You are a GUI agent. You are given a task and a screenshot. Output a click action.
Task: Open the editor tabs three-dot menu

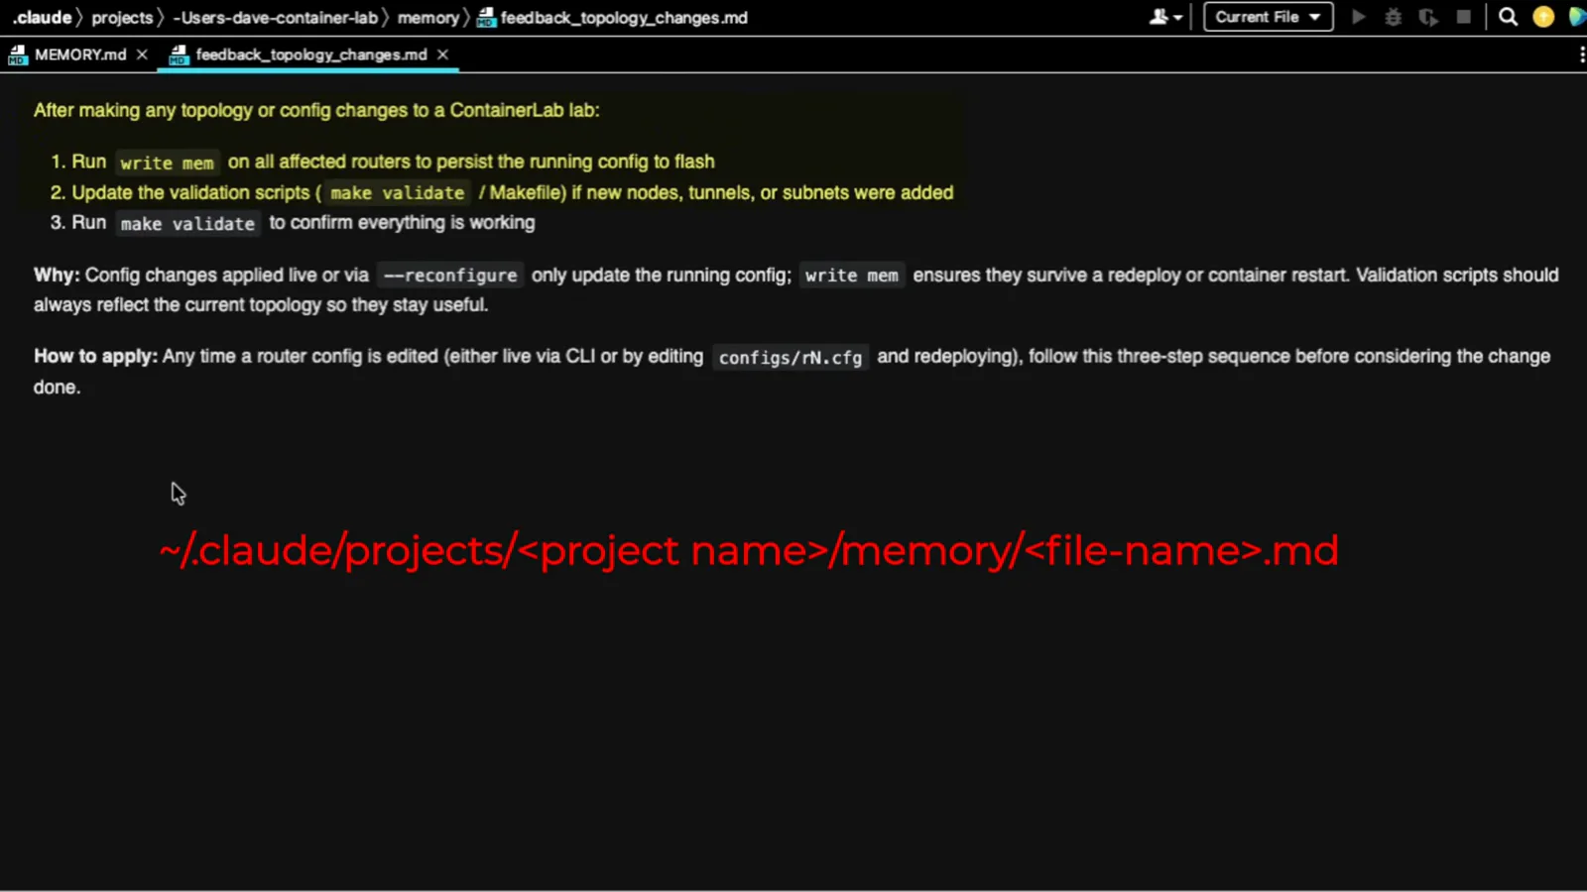1581,55
